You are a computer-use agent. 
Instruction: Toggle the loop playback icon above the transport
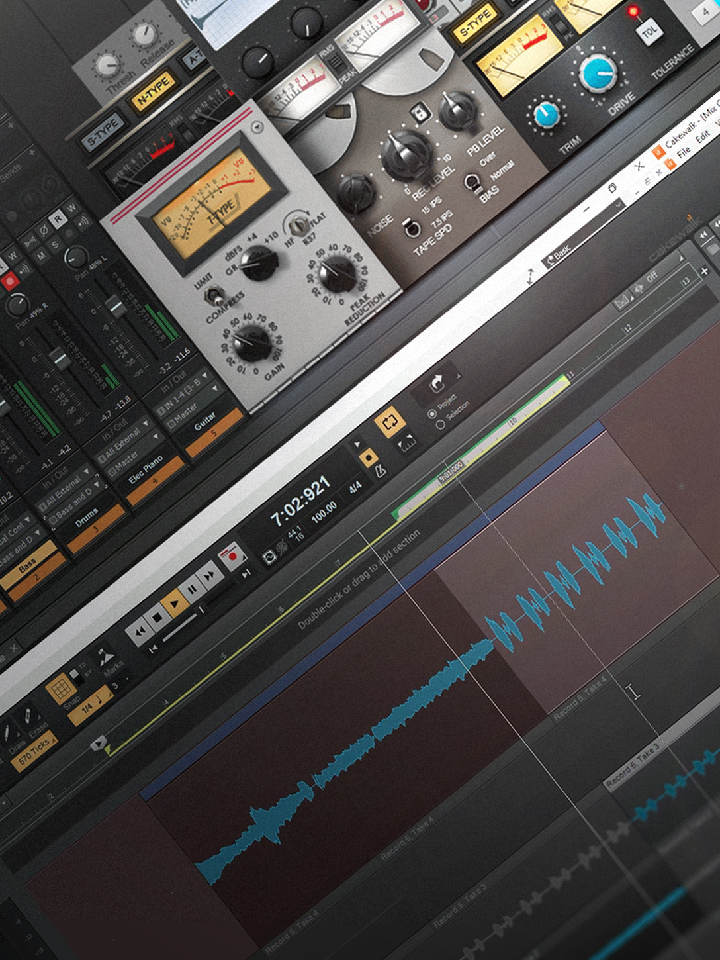pyautogui.click(x=390, y=422)
